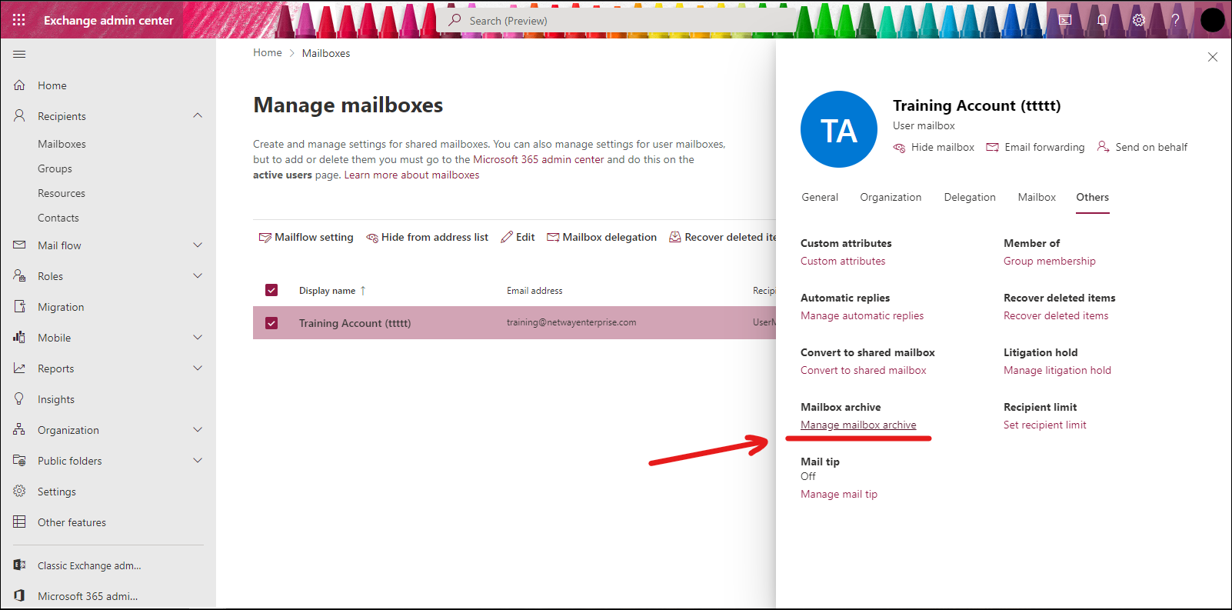Viewport: 1232px width, 610px height.
Task: Open the notifications bell icon
Action: tap(1102, 20)
